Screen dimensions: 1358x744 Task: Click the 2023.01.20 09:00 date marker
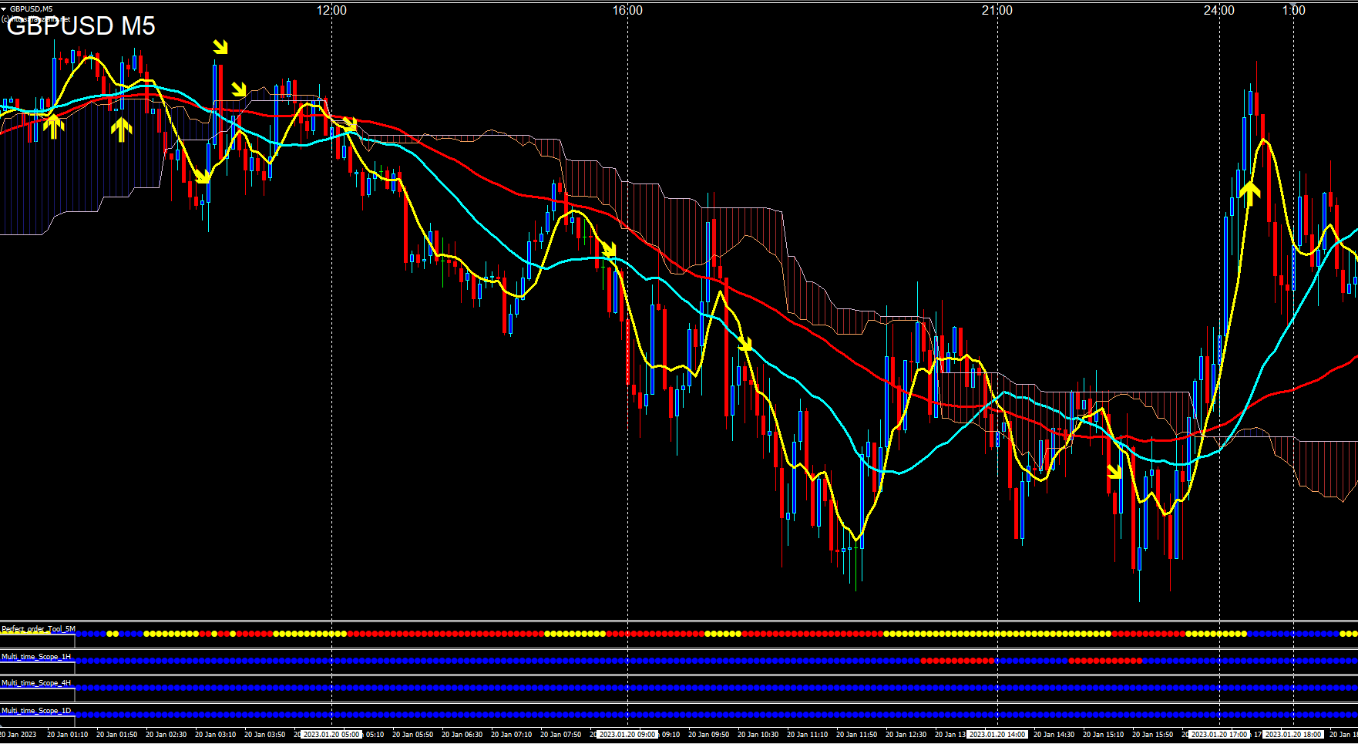627,735
